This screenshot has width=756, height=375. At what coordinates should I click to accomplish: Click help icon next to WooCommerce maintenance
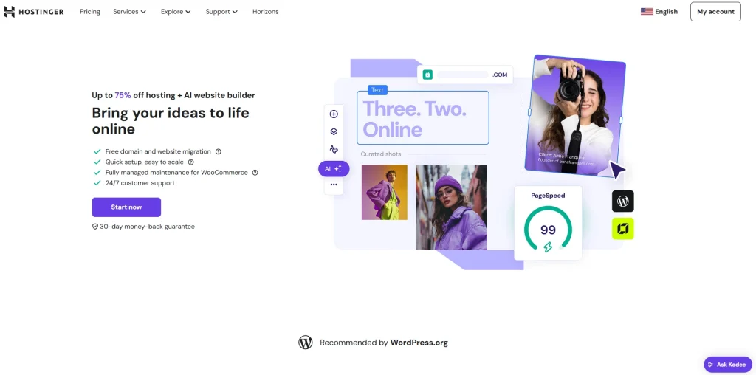[x=255, y=172]
